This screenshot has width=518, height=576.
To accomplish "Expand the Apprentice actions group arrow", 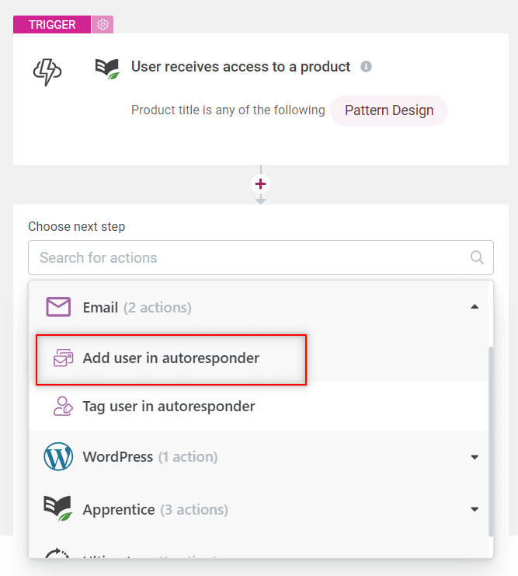I will pos(475,509).
